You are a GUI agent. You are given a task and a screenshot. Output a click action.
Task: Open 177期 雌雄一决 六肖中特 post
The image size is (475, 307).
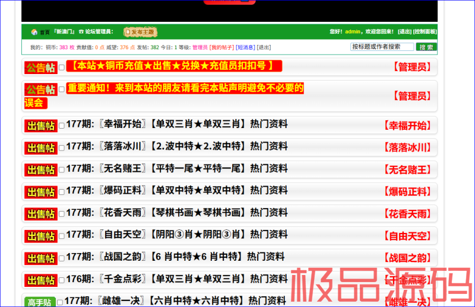point(175,301)
